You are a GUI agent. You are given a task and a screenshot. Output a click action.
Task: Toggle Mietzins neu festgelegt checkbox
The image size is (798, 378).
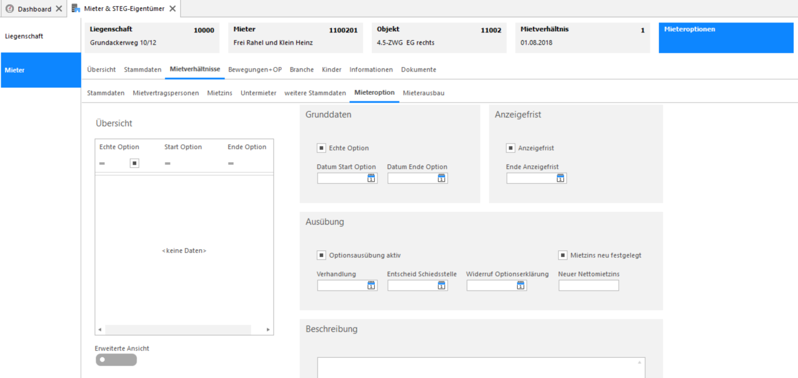coord(562,255)
